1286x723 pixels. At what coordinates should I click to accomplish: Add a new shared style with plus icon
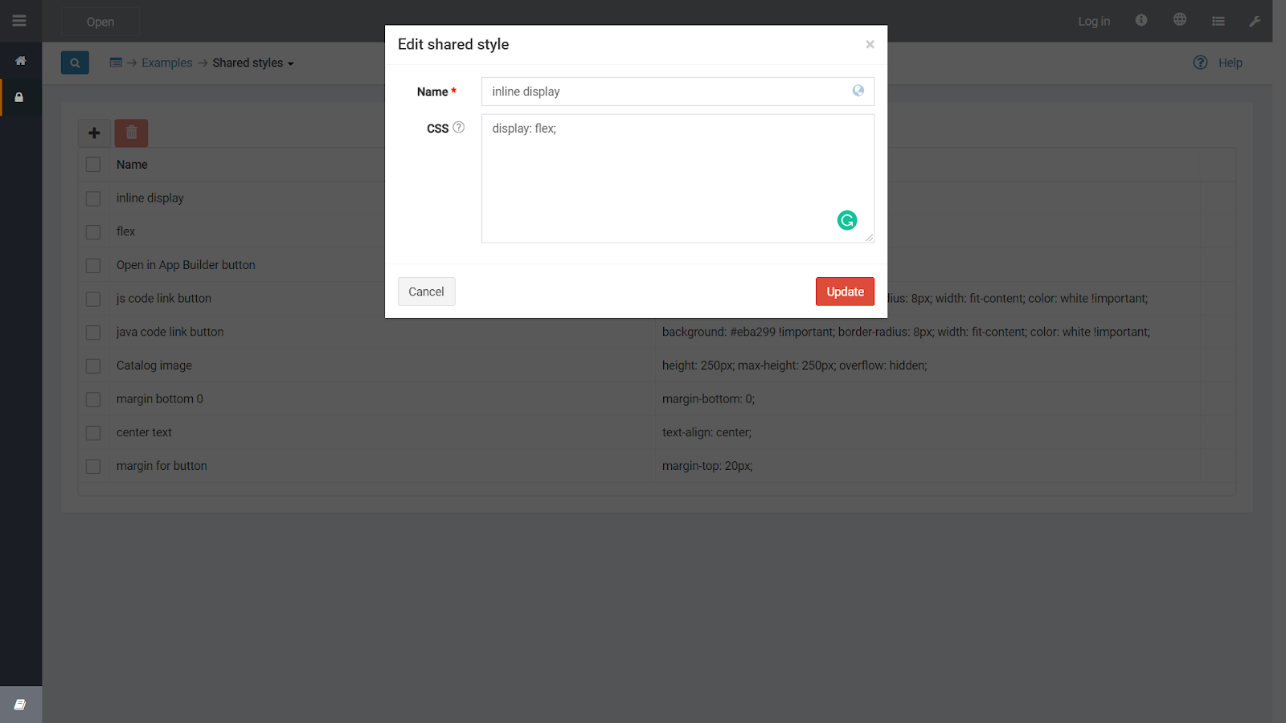point(94,133)
